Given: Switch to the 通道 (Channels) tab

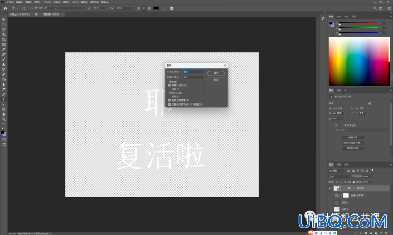Looking at the screenshot, I should [x=338, y=164].
